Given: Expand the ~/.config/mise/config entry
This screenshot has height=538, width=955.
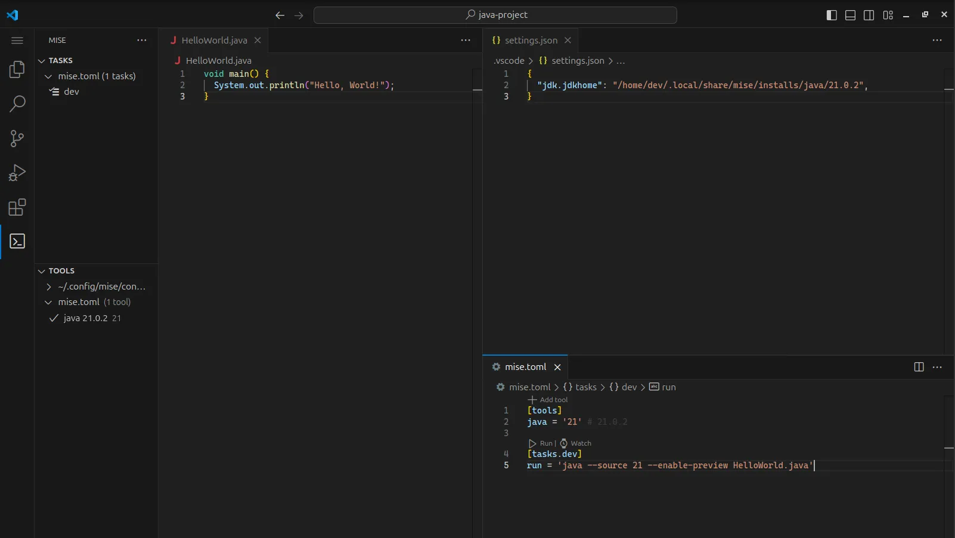Looking at the screenshot, I should point(48,287).
